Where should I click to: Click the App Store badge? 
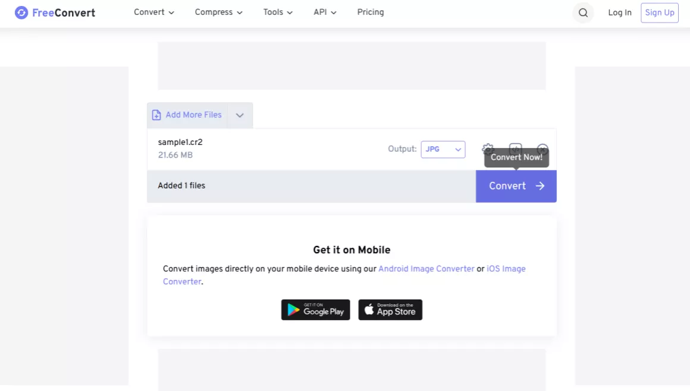pyautogui.click(x=390, y=310)
